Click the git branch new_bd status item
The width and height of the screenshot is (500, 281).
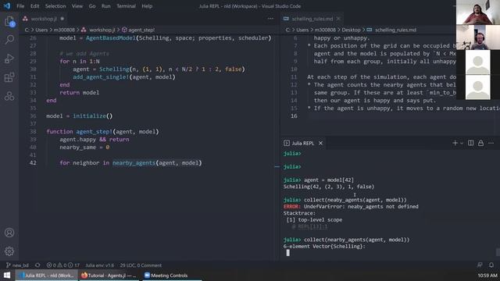(x=17, y=265)
